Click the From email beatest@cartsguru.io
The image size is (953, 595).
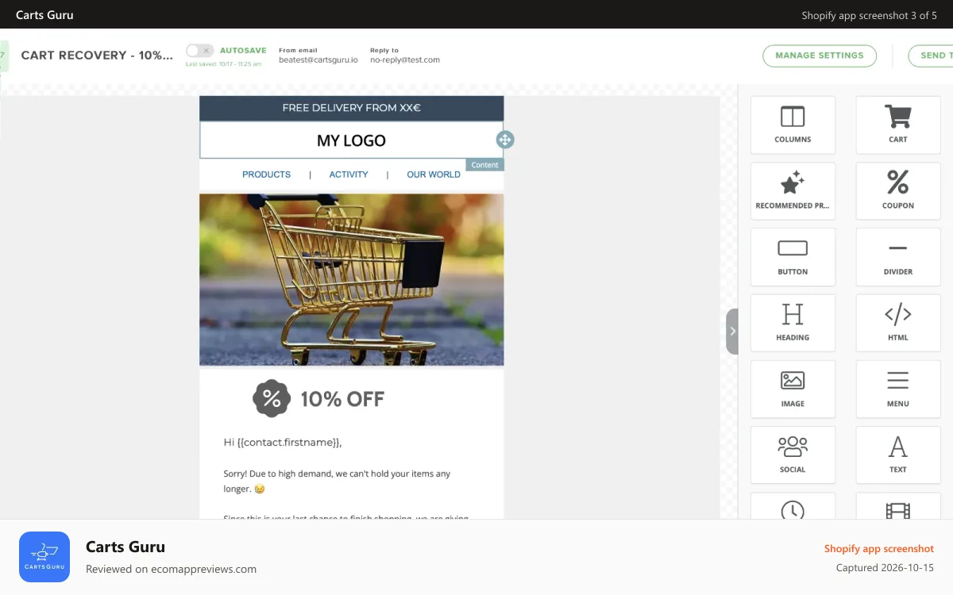318,59
